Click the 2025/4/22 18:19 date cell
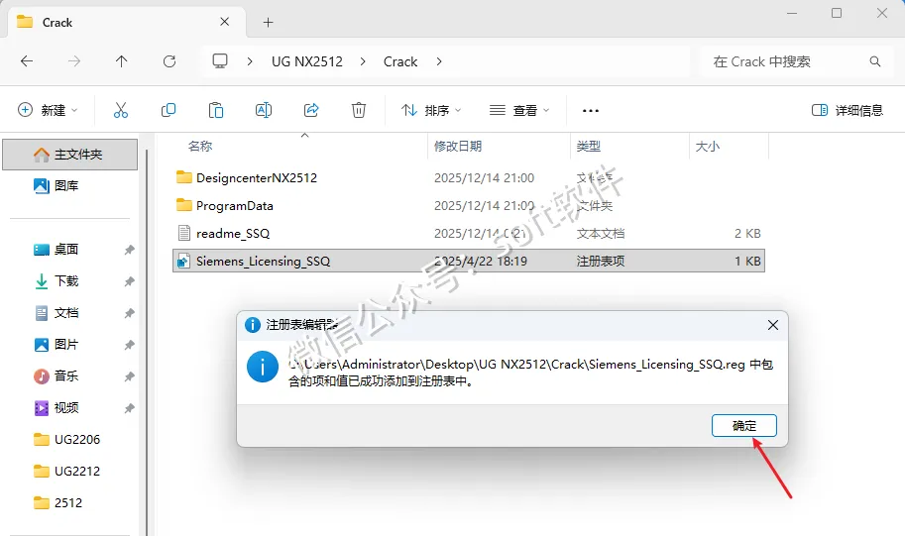Image resolution: width=905 pixels, height=536 pixels. click(480, 262)
